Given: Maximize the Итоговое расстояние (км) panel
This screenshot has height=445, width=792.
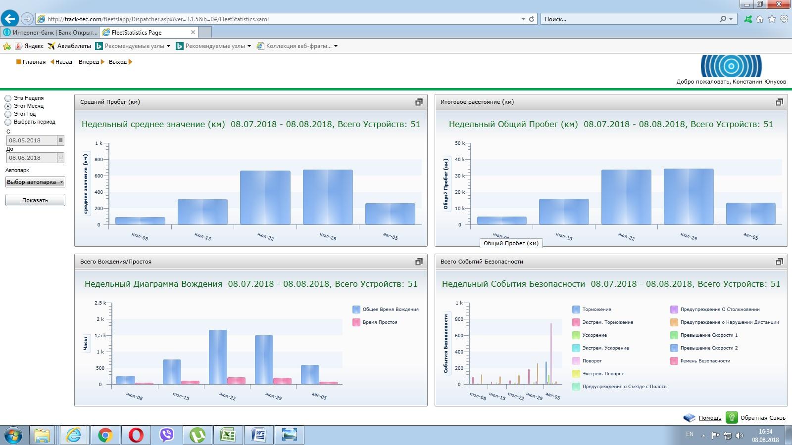Looking at the screenshot, I should (779, 102).
